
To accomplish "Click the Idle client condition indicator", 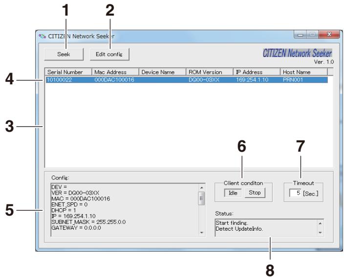I will (233, 193).
